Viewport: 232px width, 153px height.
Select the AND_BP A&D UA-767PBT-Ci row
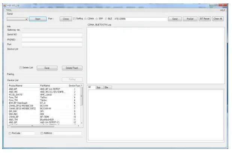pos(44,122)
